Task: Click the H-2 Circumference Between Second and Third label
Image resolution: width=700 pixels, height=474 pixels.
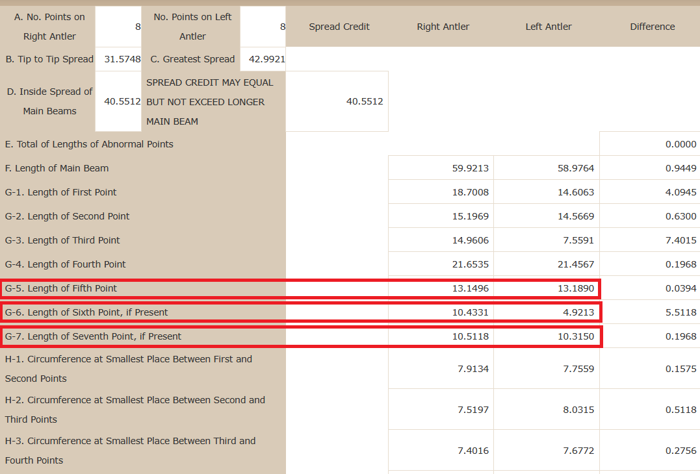Action: coord(135,409)
